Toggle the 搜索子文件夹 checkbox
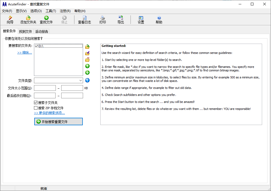271x191 pixels. pyautogui.click(x=36, y=103)
